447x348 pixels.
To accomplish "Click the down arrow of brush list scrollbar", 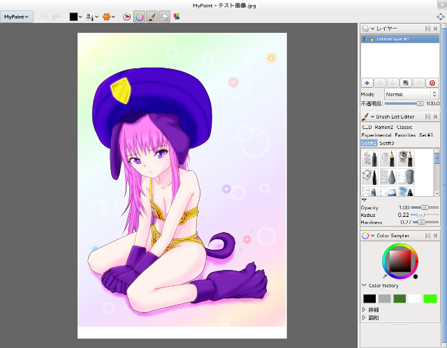I will coord(437,193).
